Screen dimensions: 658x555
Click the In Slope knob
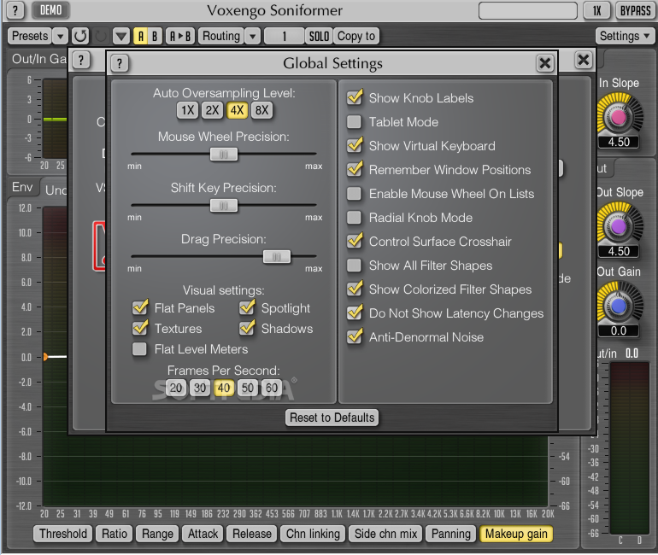(x=619, y=117)
